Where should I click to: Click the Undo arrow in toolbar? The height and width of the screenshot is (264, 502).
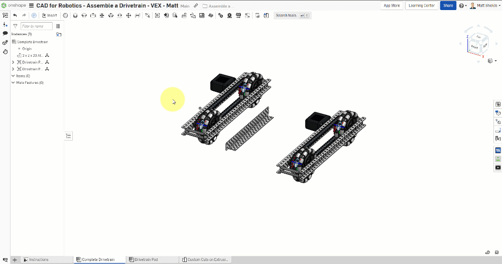[x=15, y=16]
